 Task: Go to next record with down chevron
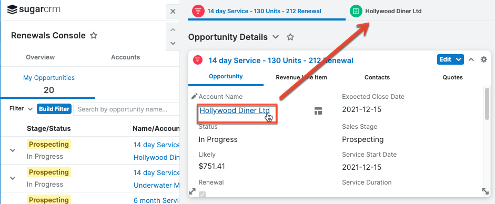[x=173, y=43]
